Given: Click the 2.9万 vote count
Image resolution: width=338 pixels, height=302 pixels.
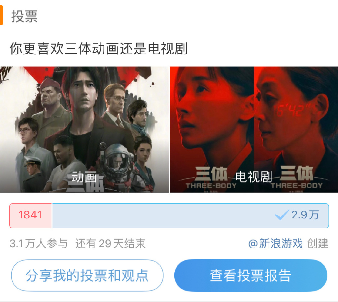Looking at the screenshot, I should 305,215.
